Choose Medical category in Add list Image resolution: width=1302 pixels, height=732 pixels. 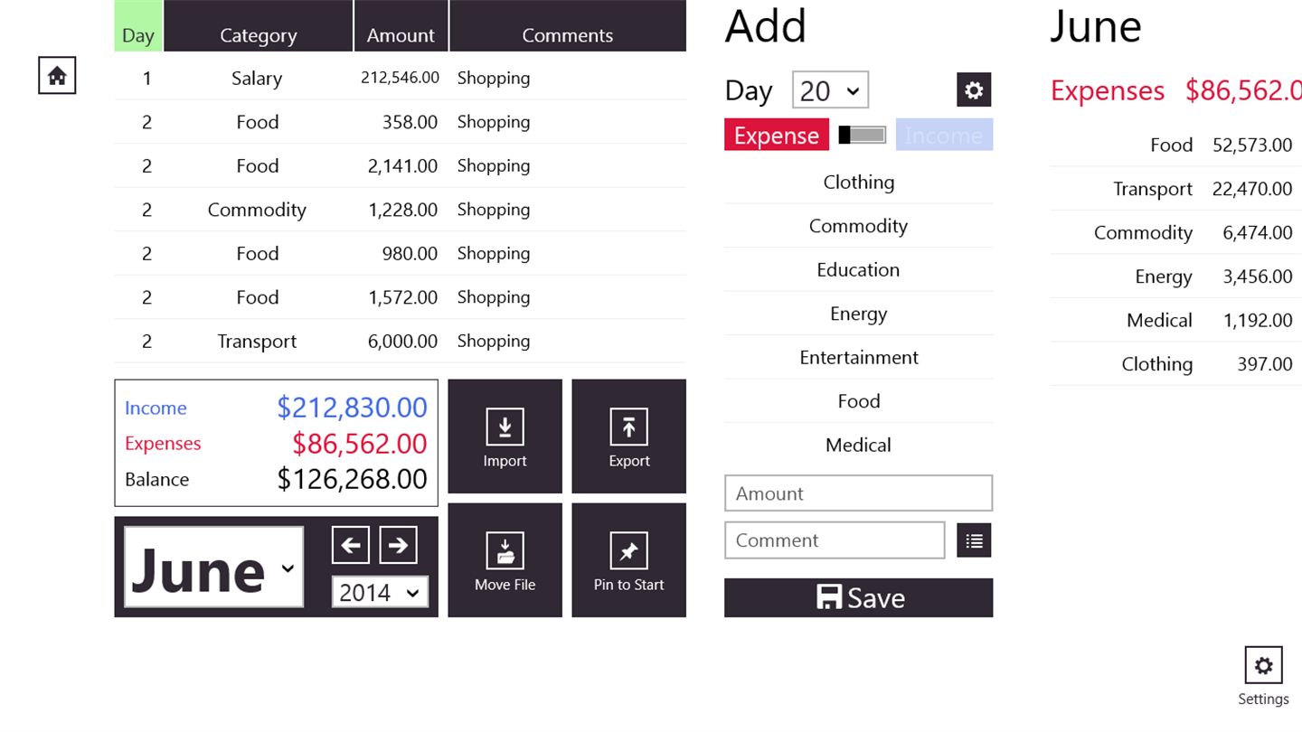coord(858,445)
